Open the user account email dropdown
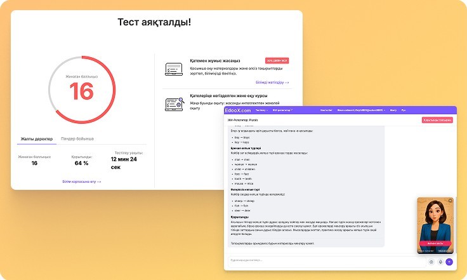Screen dimensions: 467x280 coord(361,110)
